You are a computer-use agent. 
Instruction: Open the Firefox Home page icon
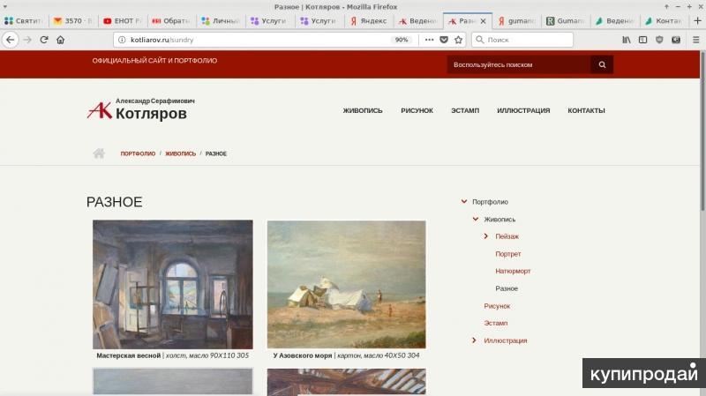coord(60,40)
